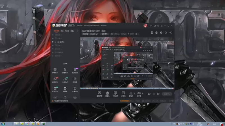Viewport: 225px width, 126px height.
Task: Toggle visibility of source 文本 3
Action: click(53, 45)
